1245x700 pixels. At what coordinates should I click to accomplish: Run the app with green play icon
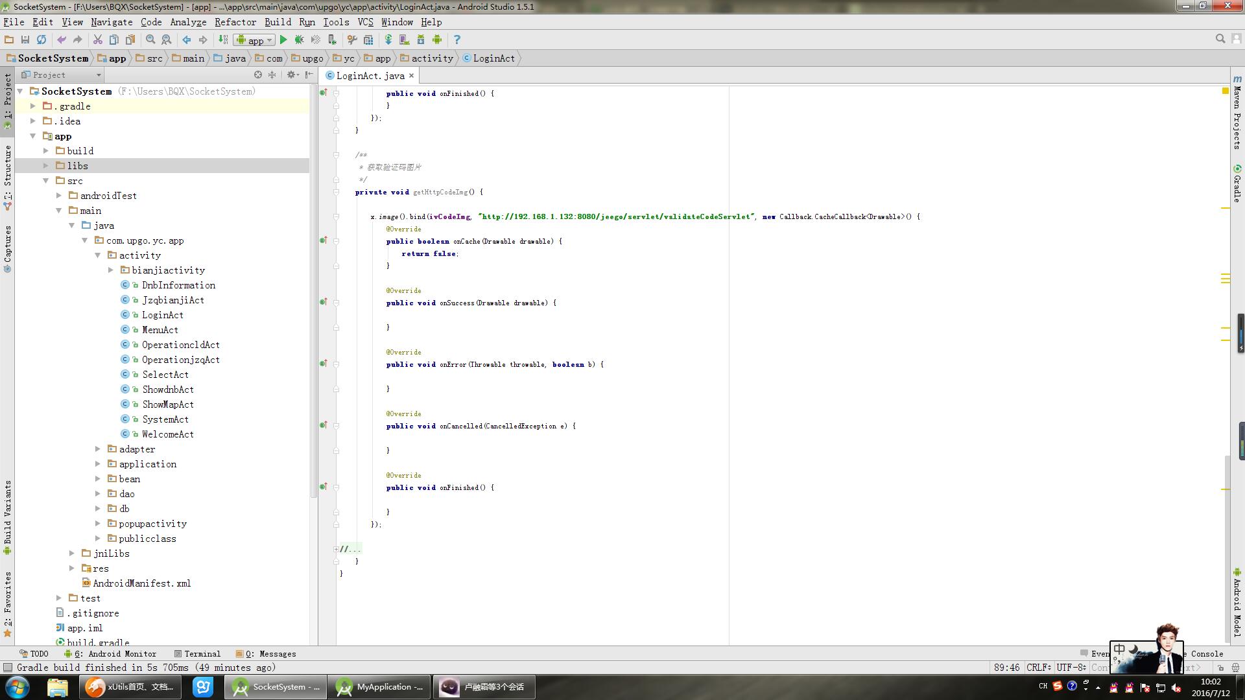[283, 40]
